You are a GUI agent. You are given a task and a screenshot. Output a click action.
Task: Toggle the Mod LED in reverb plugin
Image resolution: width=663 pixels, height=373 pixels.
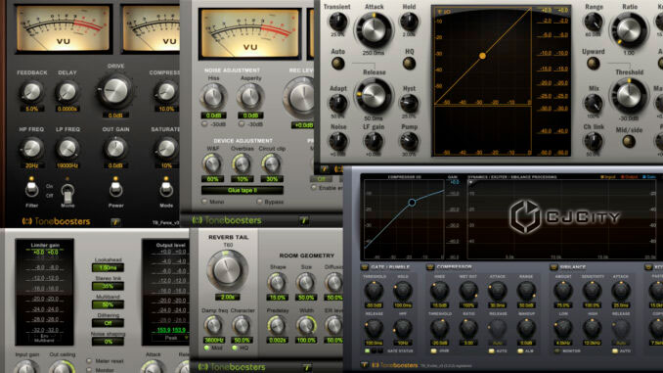[x=206, y=348]
